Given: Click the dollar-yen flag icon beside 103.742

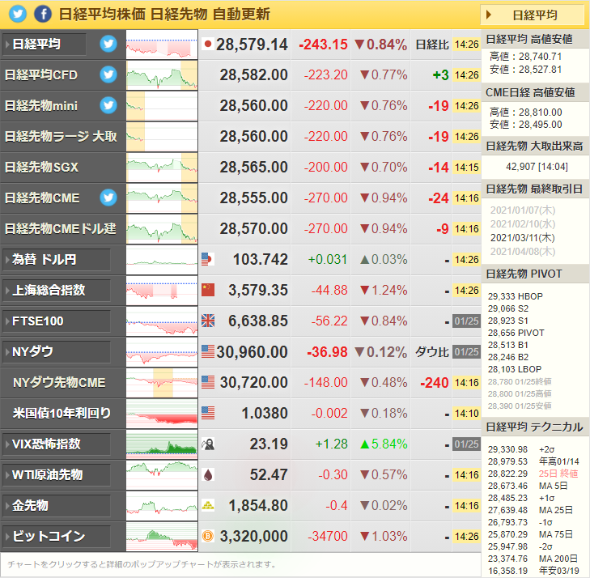Looking at the screenshot, I should [x=208, y=259].
